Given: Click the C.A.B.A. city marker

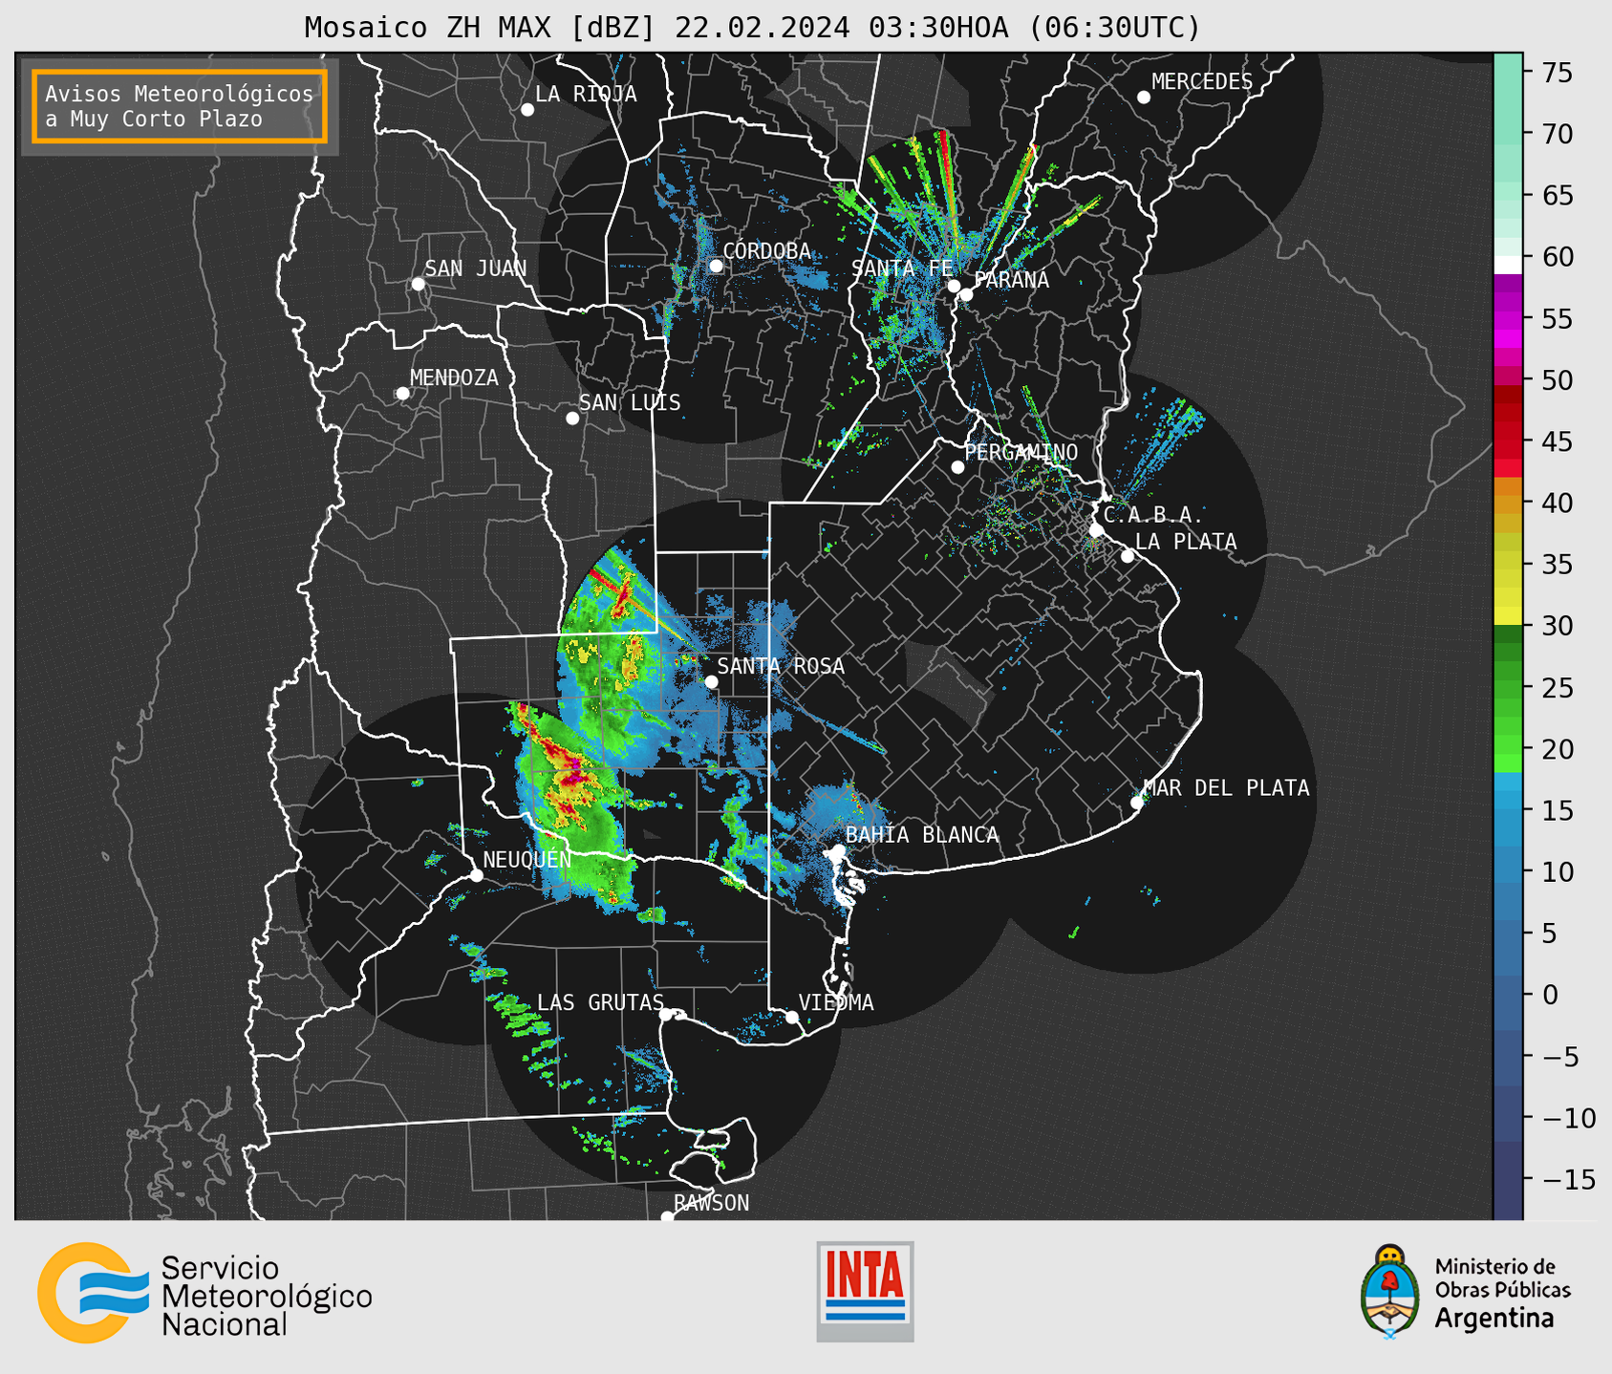Looking at the screenshot, I should coord(1097,530).
